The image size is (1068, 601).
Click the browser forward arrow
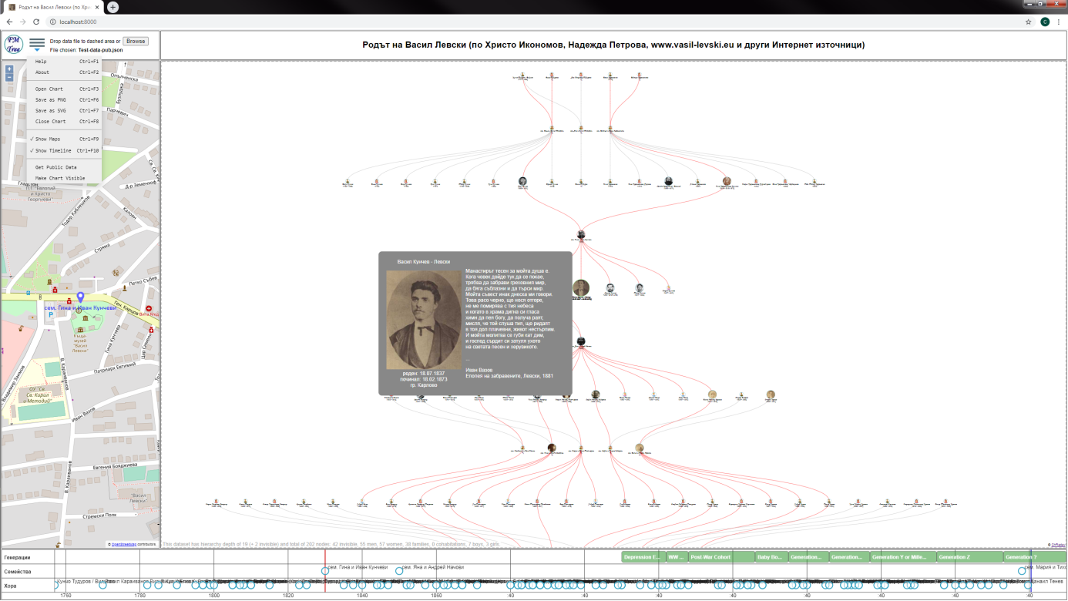22,22
